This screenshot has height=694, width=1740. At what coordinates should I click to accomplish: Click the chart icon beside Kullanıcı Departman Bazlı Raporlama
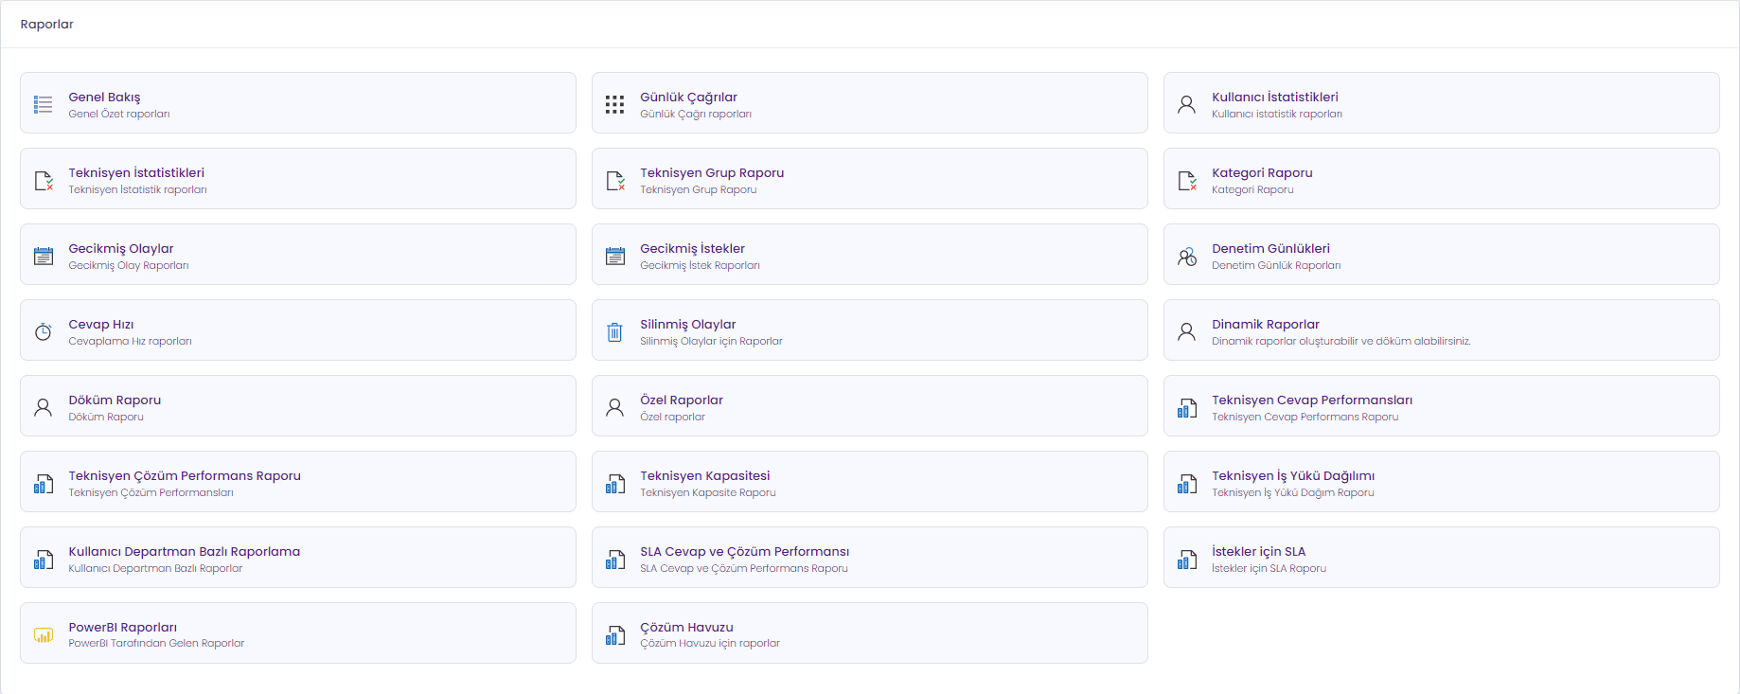[x=44, y=560]
